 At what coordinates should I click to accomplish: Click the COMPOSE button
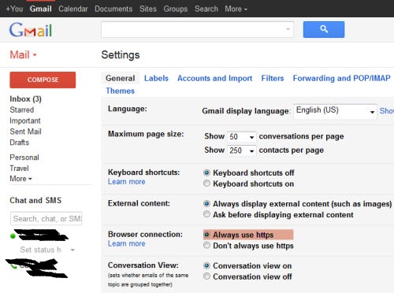(x=43, y=80)
